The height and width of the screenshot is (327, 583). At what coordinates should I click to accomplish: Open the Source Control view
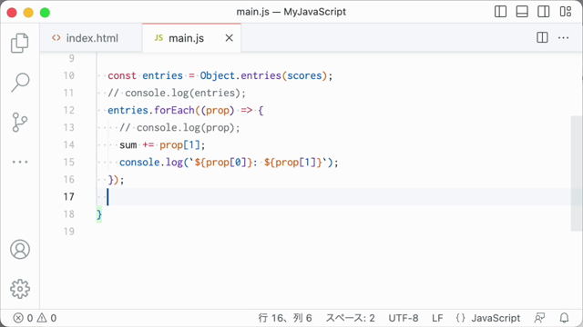click(20, 122)
